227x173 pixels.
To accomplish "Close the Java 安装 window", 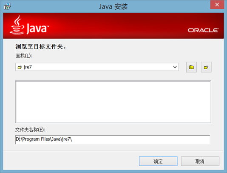I will [x=217, y=5].
